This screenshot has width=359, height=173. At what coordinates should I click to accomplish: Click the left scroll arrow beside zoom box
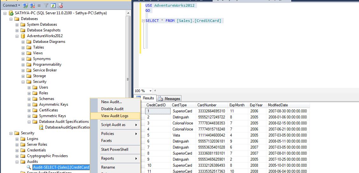(155, 91)
